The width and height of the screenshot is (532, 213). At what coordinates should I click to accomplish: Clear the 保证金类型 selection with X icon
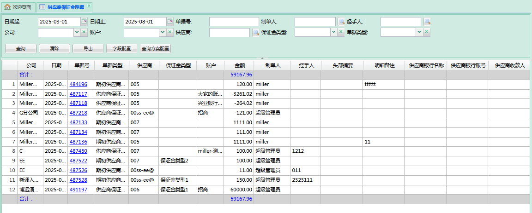(341, 33)
